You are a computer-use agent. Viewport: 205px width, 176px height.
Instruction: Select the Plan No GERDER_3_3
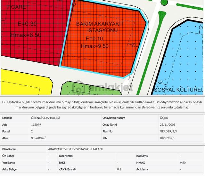[168, 131]
